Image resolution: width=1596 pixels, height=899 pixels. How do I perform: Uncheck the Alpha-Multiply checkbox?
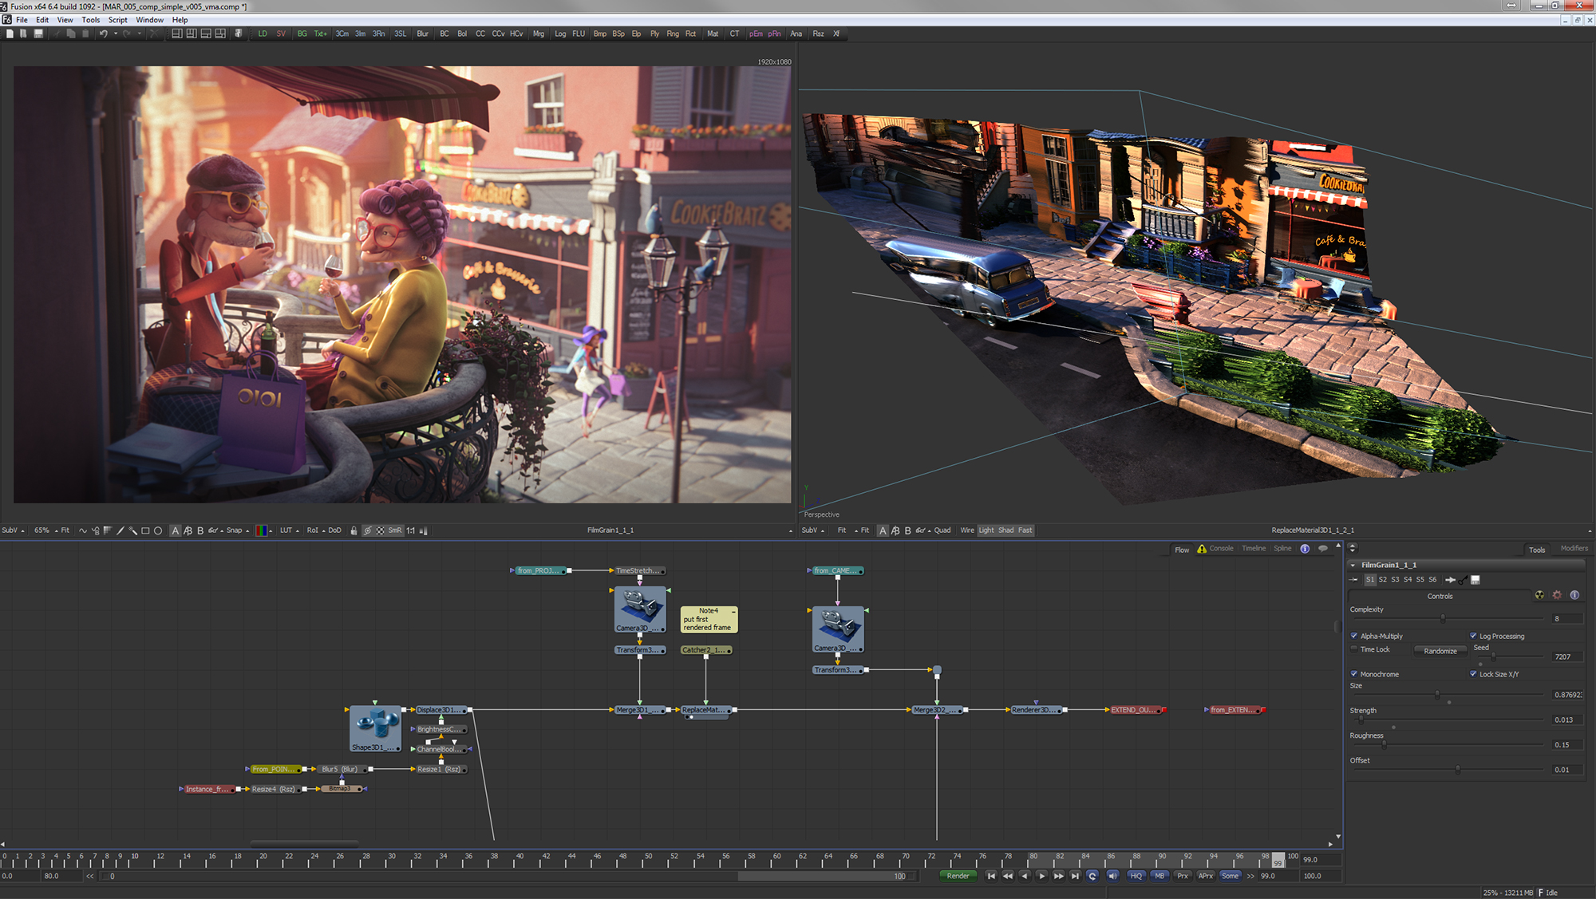1354,636
